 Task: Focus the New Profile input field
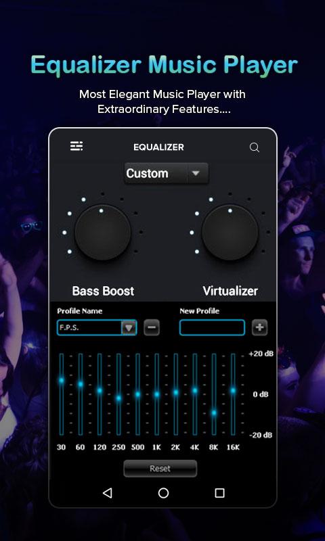point(212,327)
